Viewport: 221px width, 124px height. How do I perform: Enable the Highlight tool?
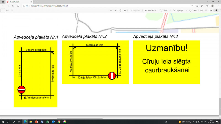pyautogui.click(x=178, y=10)
